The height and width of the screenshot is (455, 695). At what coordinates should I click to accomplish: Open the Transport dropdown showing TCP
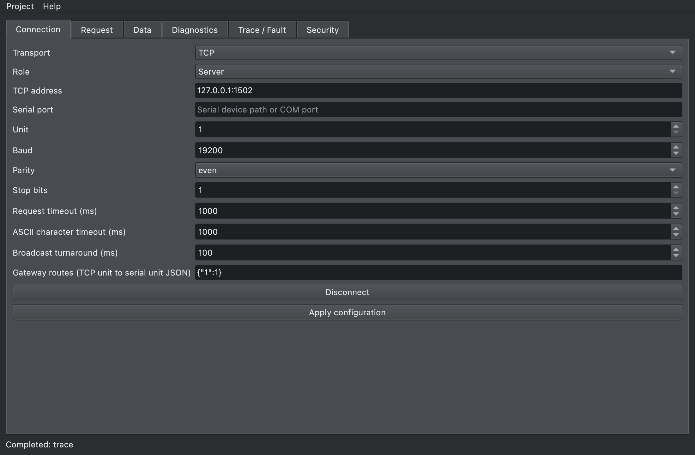coord(438,52)
